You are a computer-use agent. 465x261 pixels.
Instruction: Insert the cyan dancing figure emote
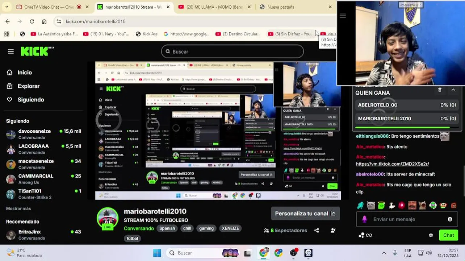[x=360, y=206]
